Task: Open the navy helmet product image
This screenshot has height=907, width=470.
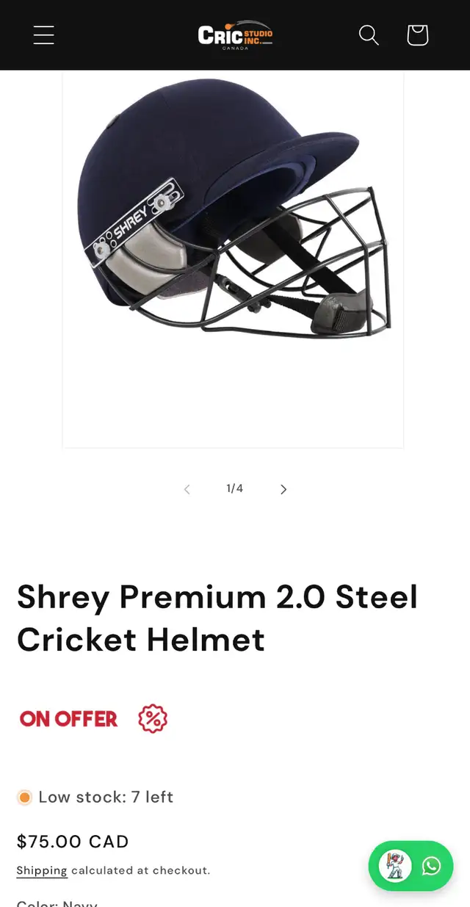Action: click(x=233, y=259)
